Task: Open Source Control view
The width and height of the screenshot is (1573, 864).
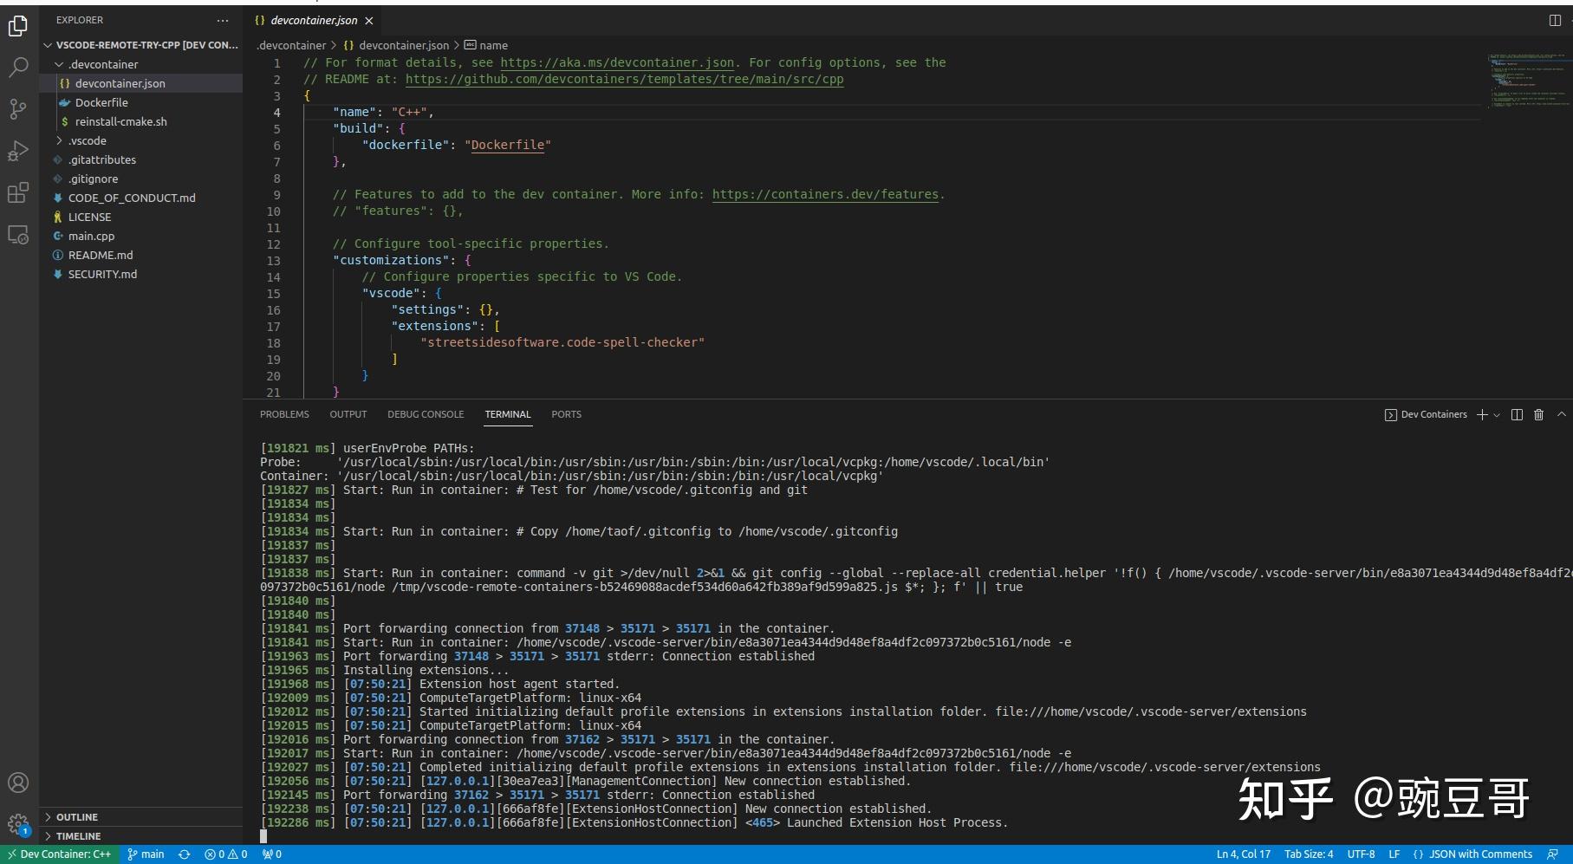Action: click(x=18, y=107)
